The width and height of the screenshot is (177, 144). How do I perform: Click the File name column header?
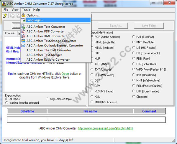(90, 111)
